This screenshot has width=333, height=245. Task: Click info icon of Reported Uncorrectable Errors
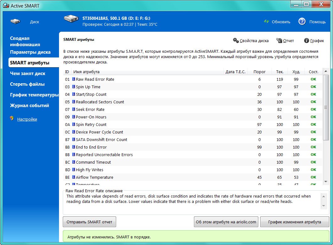coord(73,155)
